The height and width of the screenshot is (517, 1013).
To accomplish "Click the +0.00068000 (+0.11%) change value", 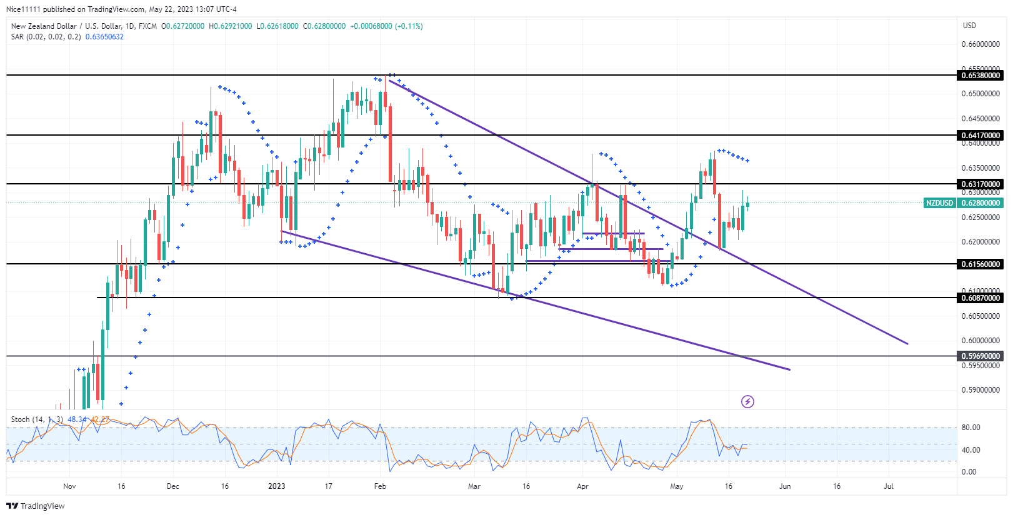I will (386, 26).
